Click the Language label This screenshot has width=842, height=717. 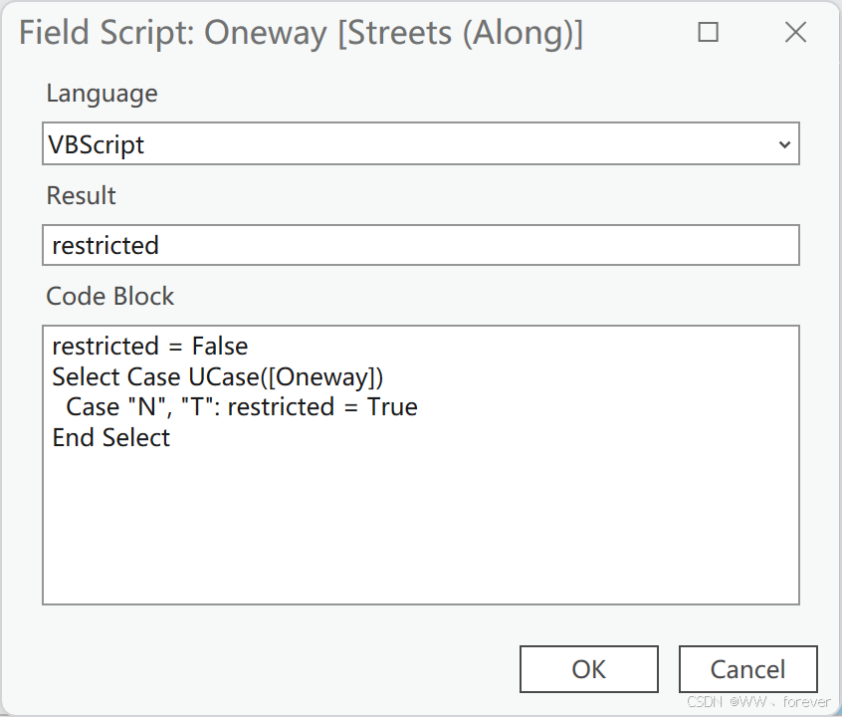pyautogui.click(x=103, y=94)
